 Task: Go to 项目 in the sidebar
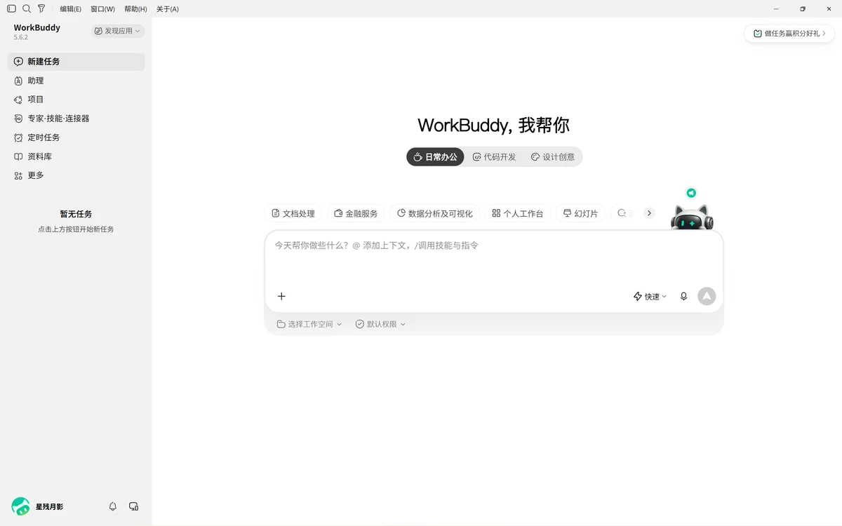pos(76,100)
